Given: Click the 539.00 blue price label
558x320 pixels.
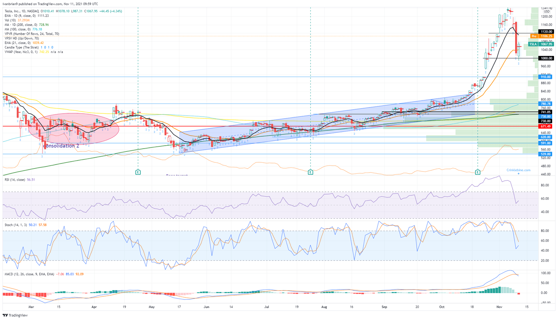Looking at the screenshot, I should [546, 154].
